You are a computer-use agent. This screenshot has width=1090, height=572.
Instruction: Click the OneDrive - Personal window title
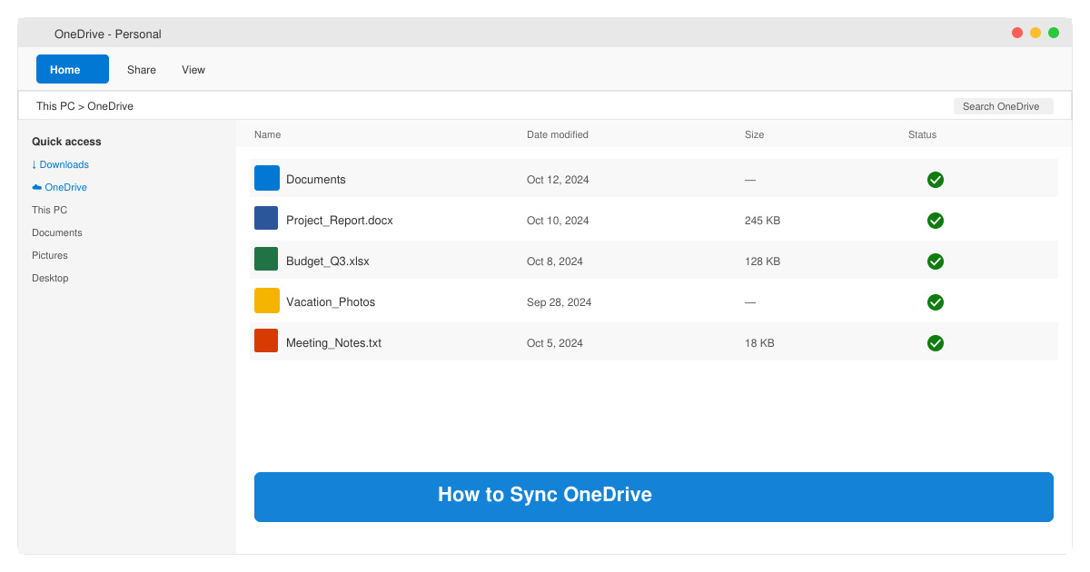(108, 35)
